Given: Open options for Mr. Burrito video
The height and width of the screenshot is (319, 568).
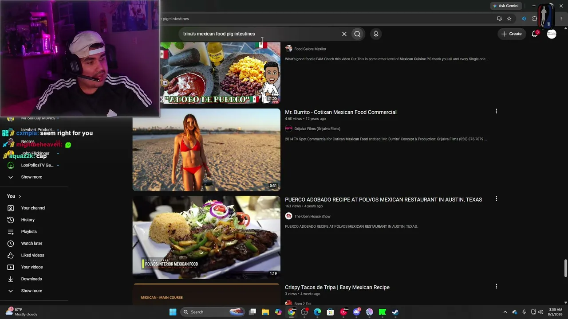Looking at the screenshot, I should [x=496, y=111].
